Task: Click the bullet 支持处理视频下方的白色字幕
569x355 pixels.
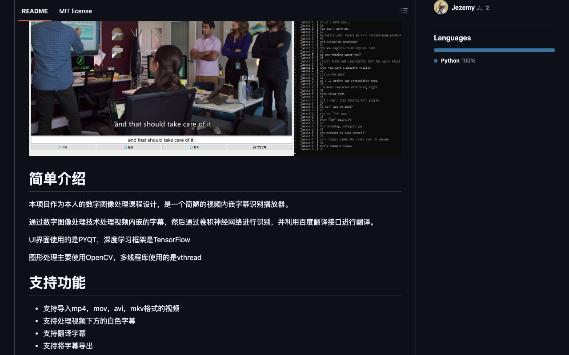Action: 89,321
